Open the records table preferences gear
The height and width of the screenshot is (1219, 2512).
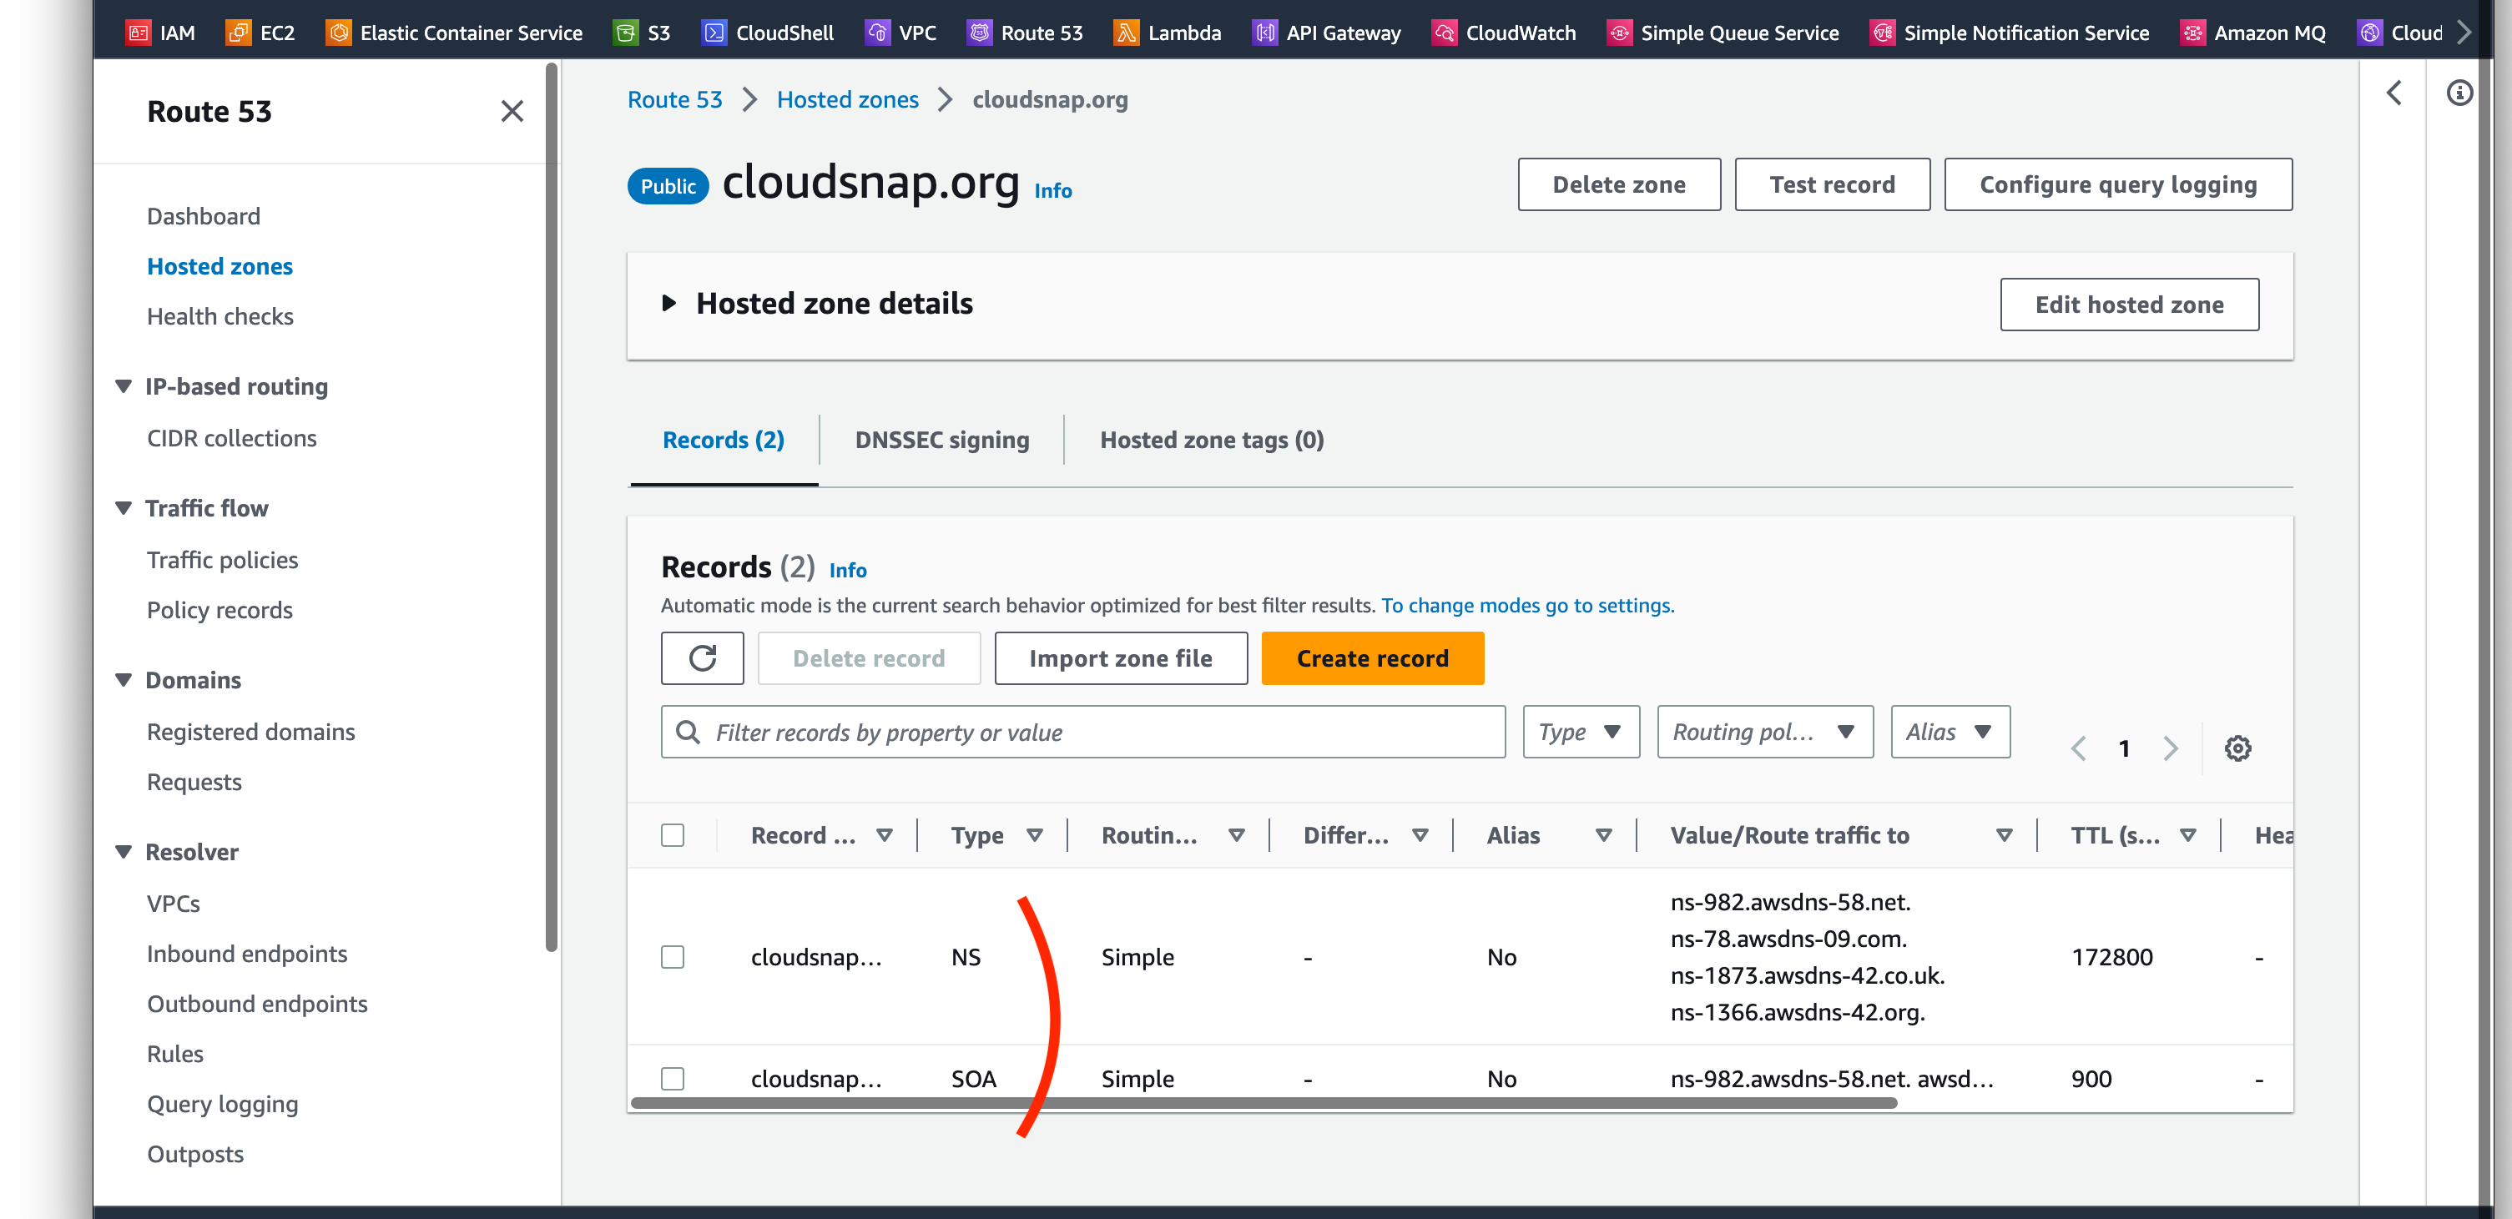point(2237,748)
